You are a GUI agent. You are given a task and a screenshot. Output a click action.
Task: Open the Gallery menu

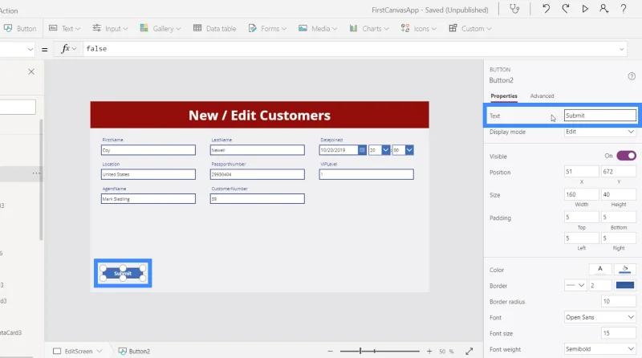click(160, 28)
